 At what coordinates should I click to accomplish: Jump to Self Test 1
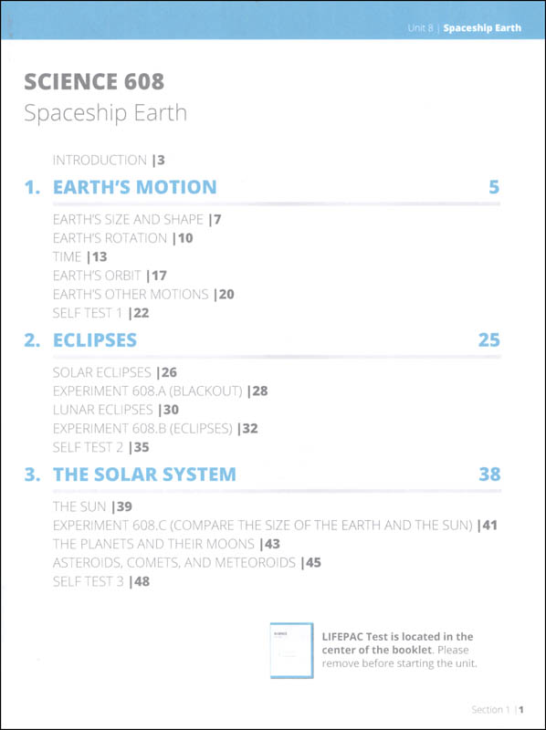[101, 313]
